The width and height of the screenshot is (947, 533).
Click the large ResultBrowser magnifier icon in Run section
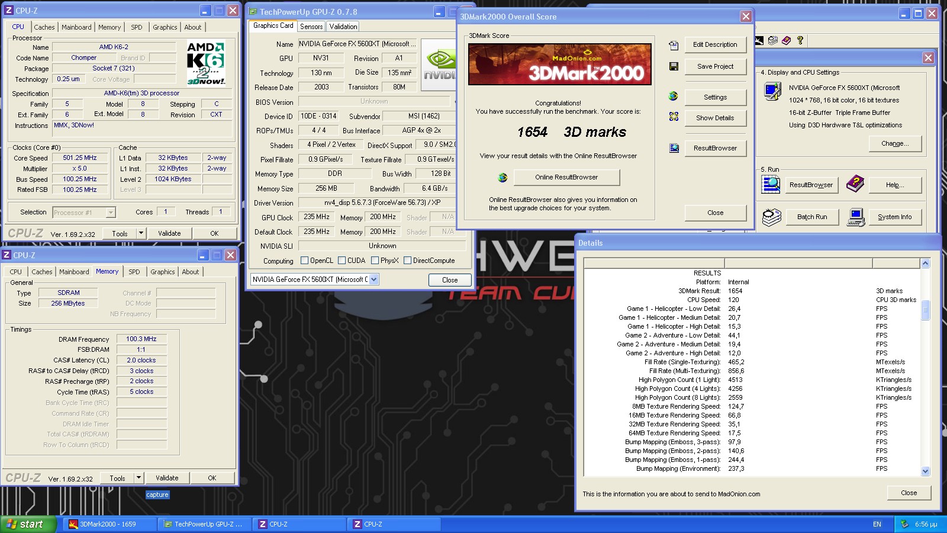(x=771, y=184)
